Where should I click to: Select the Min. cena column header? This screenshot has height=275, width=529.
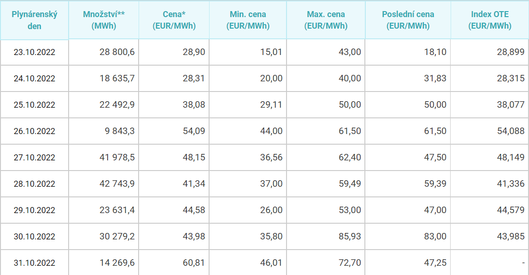pyautogui.click(x=248, y=20)
